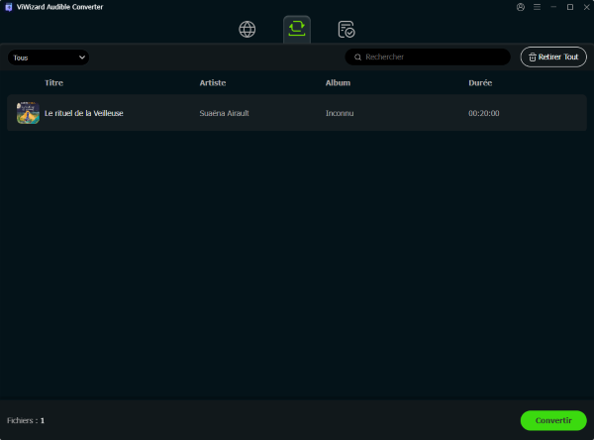The width and height of the screenshot is (594, 440).
Task: Switch to the converting list tab
Action: pyautogui.click(x=297, y=29)
